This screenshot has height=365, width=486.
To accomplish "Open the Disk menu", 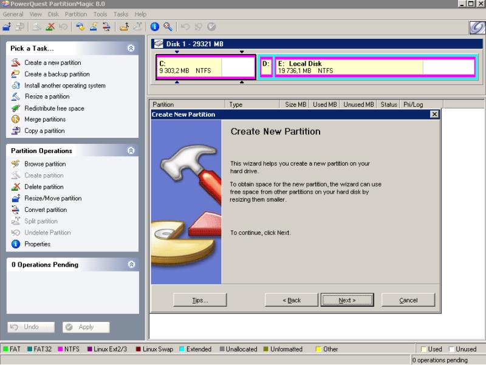I will [x=53, y=14].
